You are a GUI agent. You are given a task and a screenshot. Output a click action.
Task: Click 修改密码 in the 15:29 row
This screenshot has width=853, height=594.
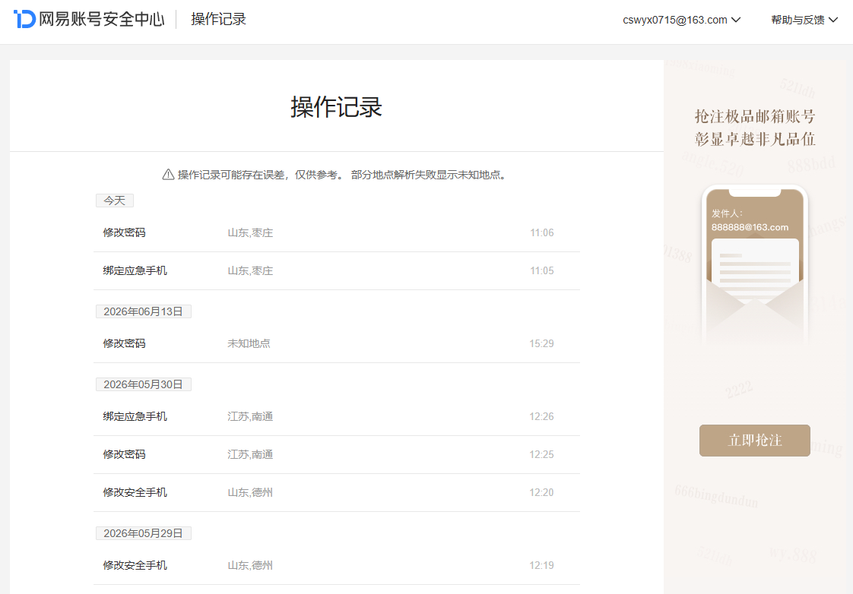tap(125, 343)
